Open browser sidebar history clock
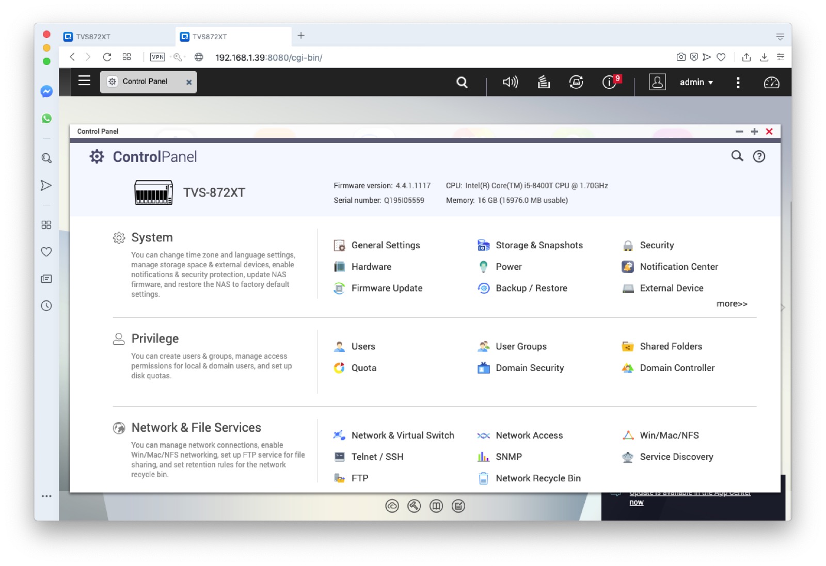The width and height of the screenshot is (826, 566). pyautogui.click(x=46, y=306)
